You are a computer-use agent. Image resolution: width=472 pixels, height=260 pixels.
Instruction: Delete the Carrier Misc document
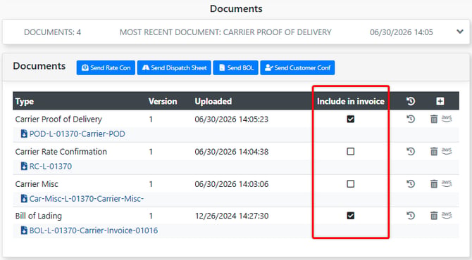[x=434, y=183]
